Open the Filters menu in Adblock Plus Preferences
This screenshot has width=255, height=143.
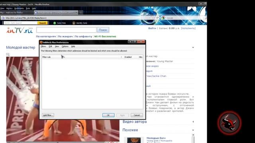click(43, 46)
